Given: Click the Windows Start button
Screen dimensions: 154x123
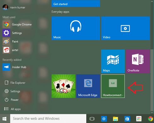Looking at the screenshot, I should (4, 119).
